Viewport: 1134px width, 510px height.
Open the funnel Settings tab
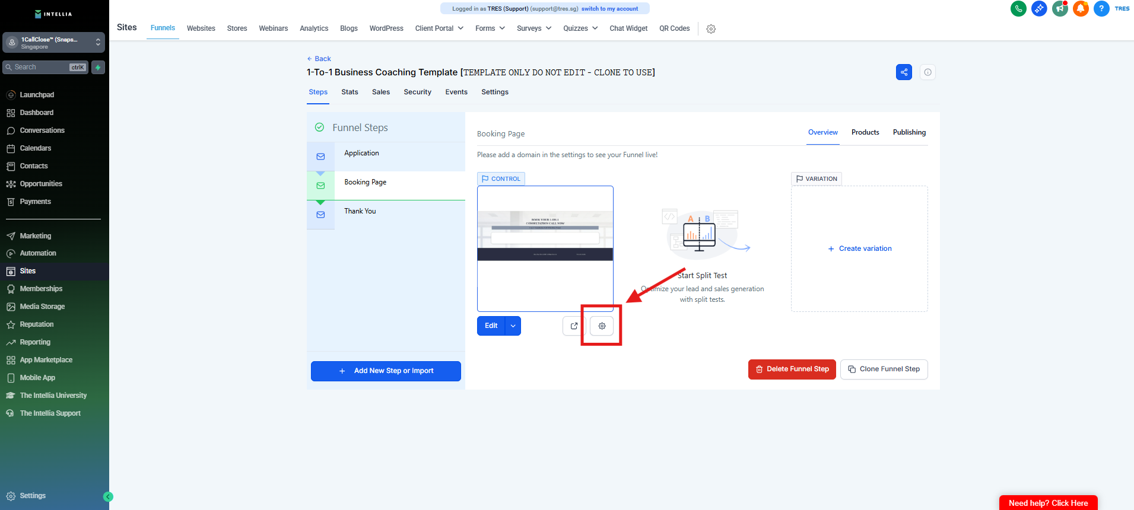point(495,92)
